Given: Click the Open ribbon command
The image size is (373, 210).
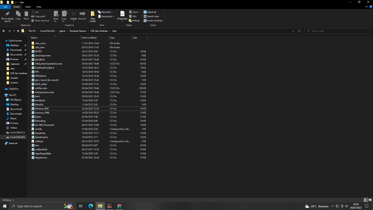Looking at the screenshot, I should point(134,12).
